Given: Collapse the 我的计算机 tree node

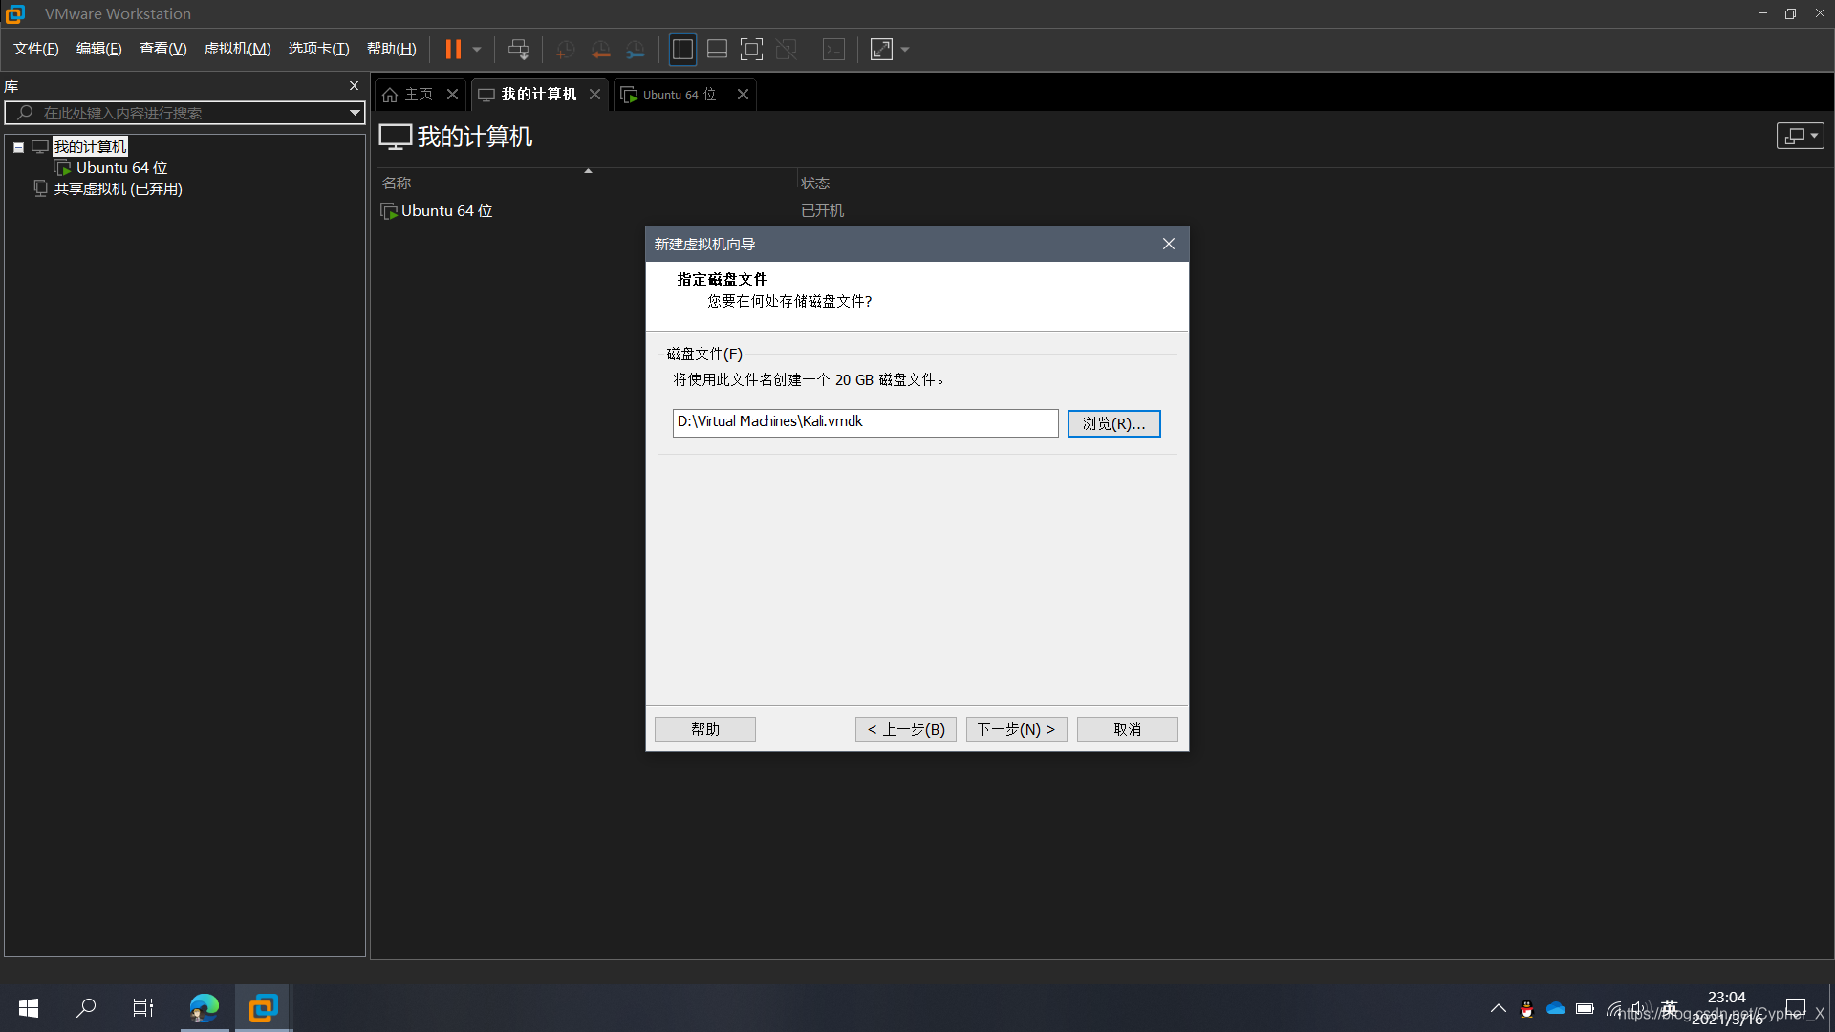Looking at the screenshot, I should click(18, 147).
